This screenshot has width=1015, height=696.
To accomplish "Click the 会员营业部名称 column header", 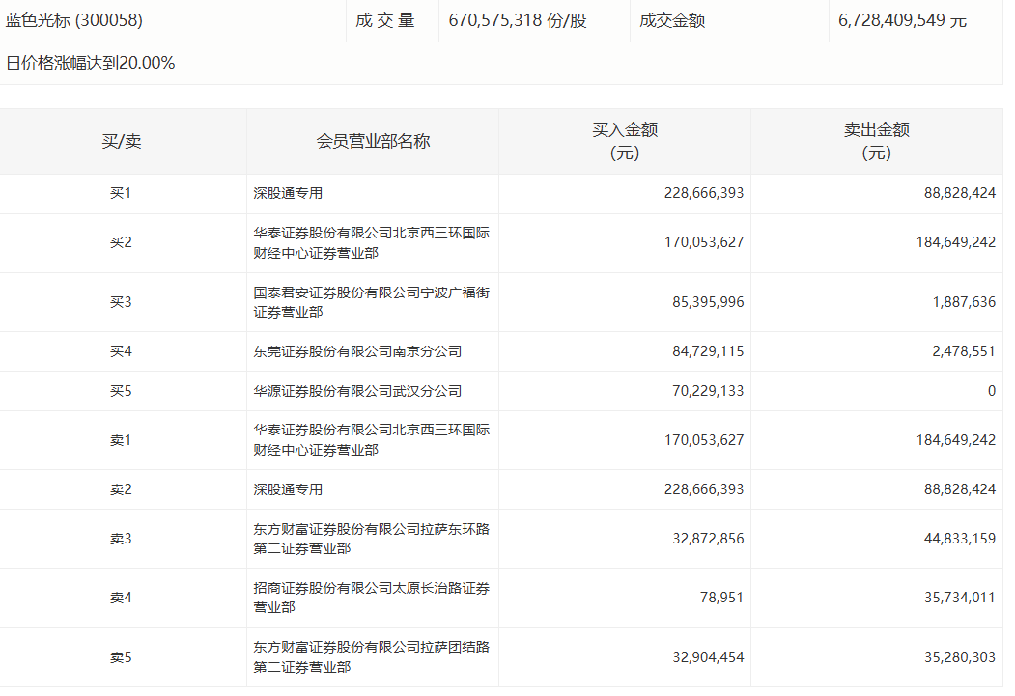I will [x=373, y=142].
